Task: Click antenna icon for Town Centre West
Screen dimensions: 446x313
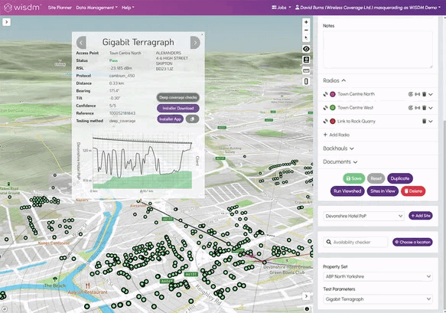Action: (x=326, y=108)
